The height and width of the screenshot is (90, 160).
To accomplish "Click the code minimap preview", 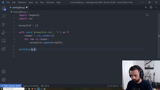I will click(147, 15).
